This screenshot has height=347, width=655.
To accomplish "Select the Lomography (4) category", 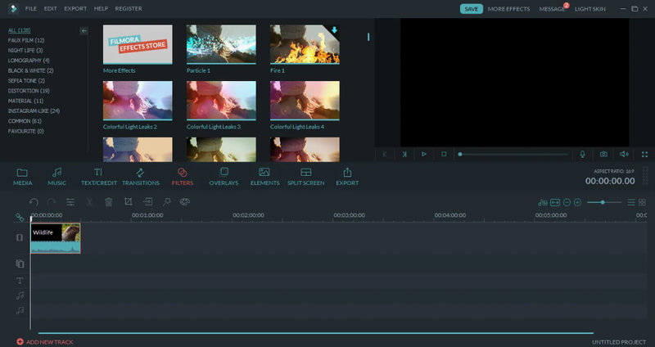I will 29,60.
